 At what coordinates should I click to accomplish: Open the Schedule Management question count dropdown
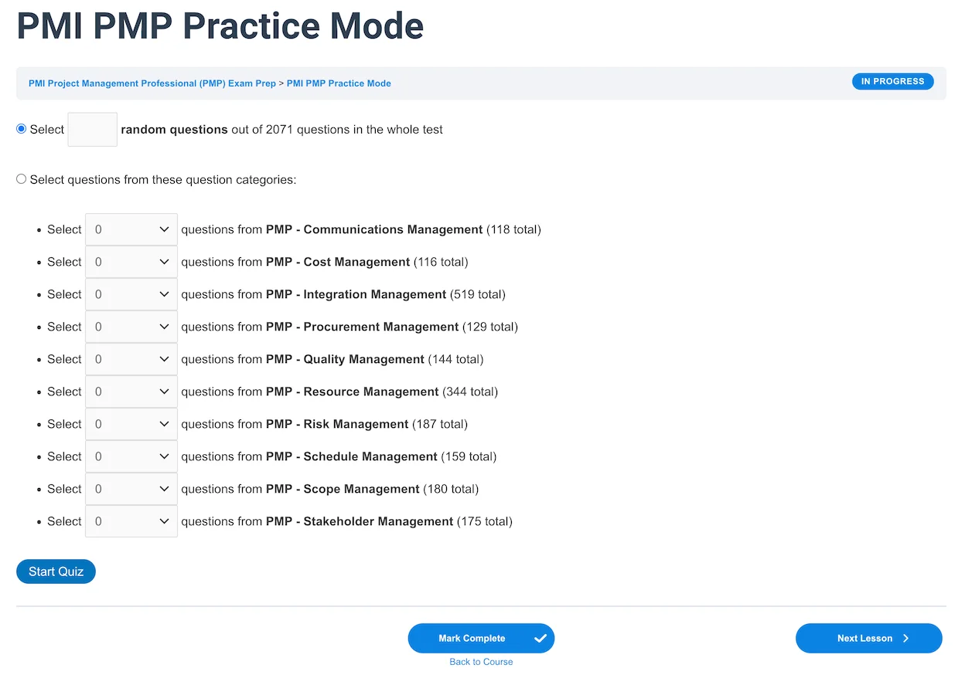tap(131, 456)
